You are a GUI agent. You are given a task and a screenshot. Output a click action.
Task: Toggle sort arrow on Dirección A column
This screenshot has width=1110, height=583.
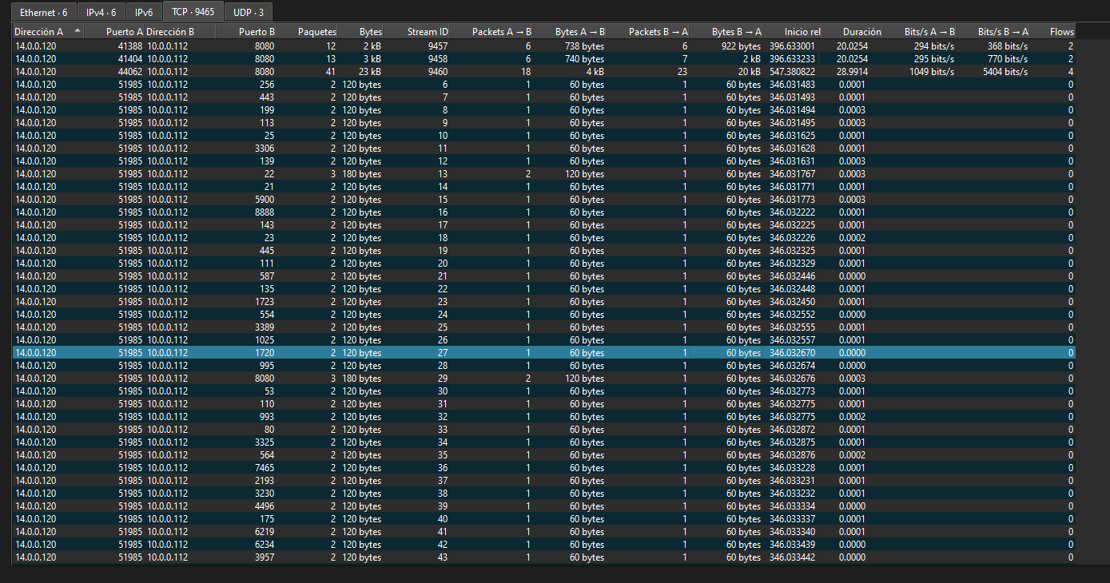(77, 31)
